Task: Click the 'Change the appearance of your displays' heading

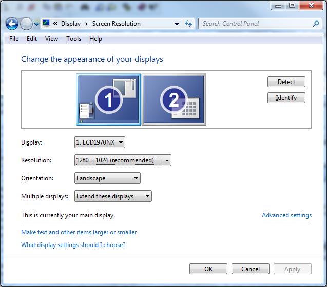Action: coord(92,59)
